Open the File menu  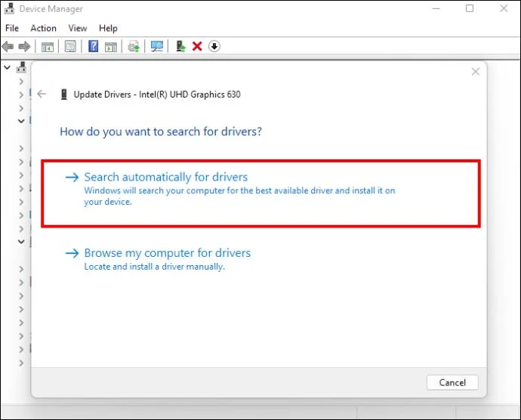click(12, 28)
